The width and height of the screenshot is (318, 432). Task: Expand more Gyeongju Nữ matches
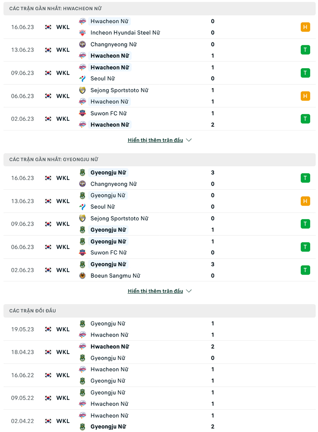(x=156, y=291)
